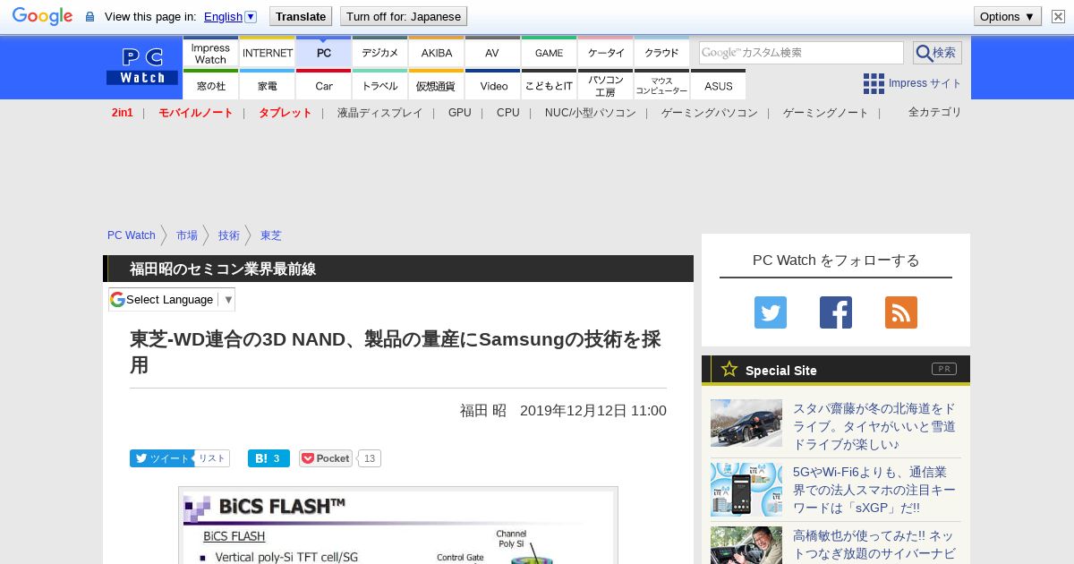Open the RSS feed icon

[901, 312]
